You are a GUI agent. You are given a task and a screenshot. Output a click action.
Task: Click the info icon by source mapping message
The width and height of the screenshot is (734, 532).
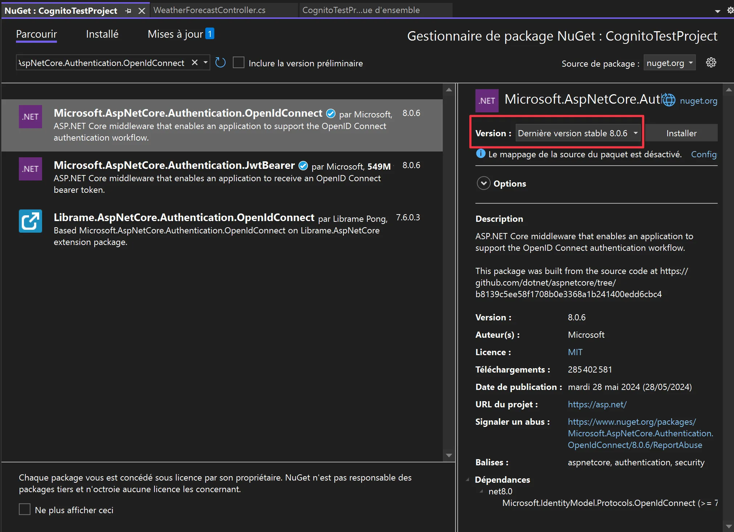coord(481,154)
